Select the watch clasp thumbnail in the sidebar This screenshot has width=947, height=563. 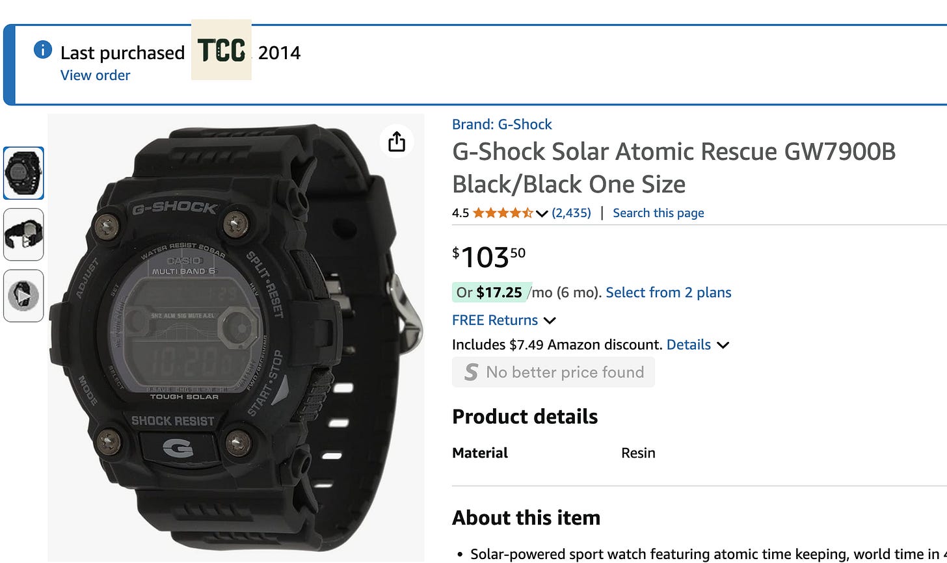pos(23,234)
